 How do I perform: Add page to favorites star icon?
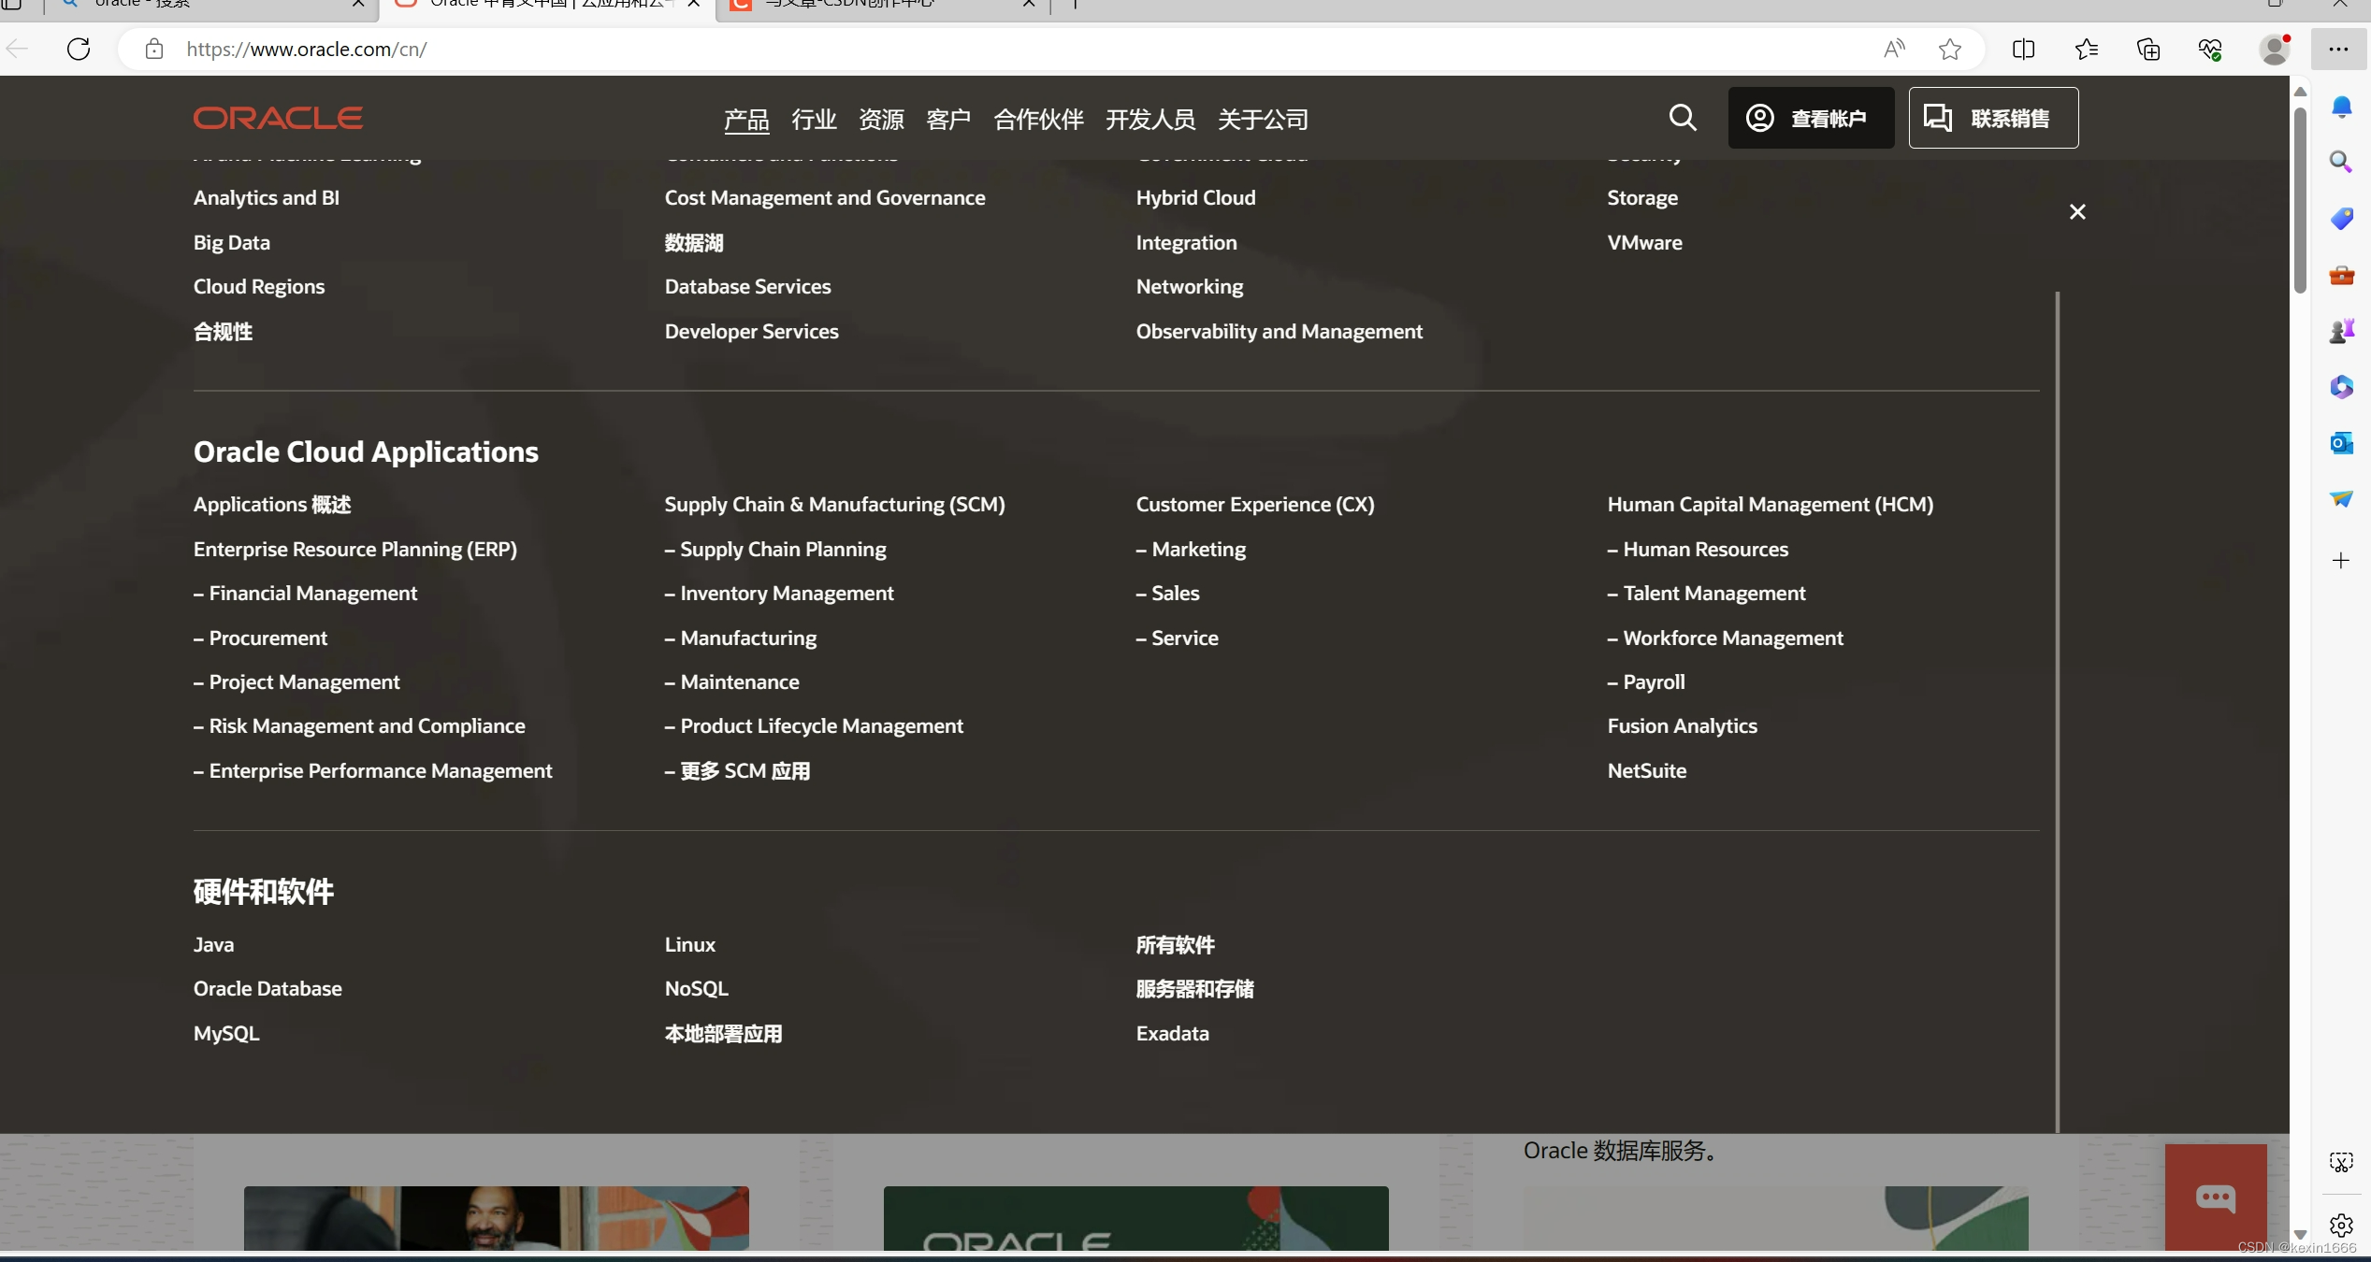tap(1950, 49)
